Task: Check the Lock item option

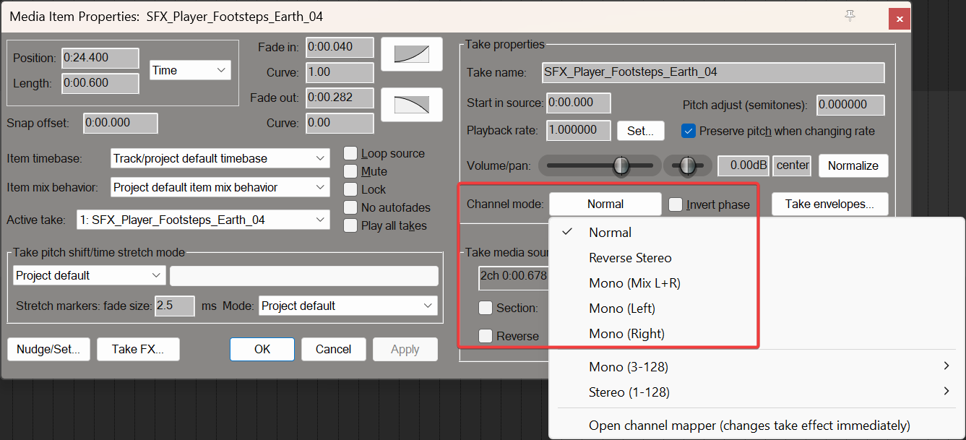Action: pyautogui.click(x=350, y=189)
